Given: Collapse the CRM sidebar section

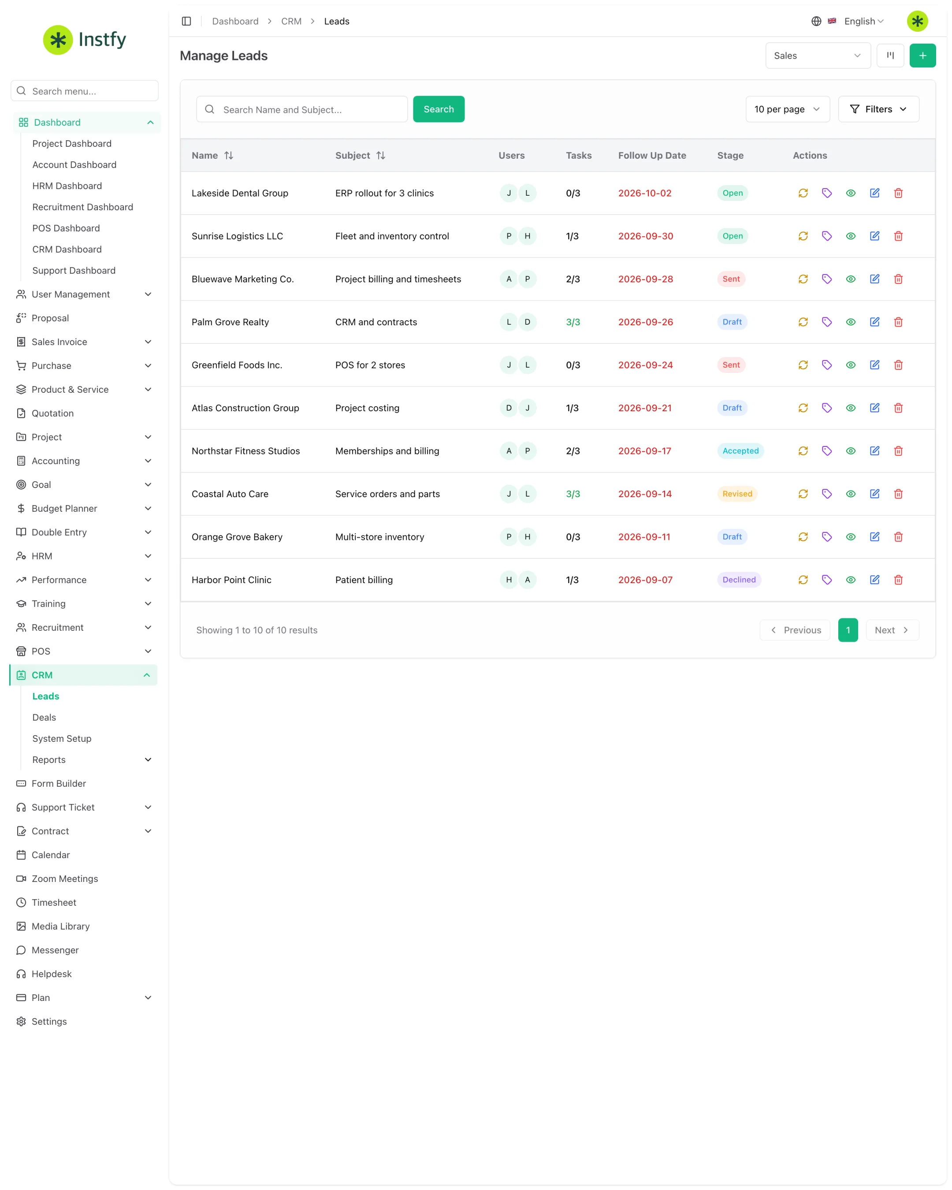Looking at the screenshot, I should click(x=84, y=675).
